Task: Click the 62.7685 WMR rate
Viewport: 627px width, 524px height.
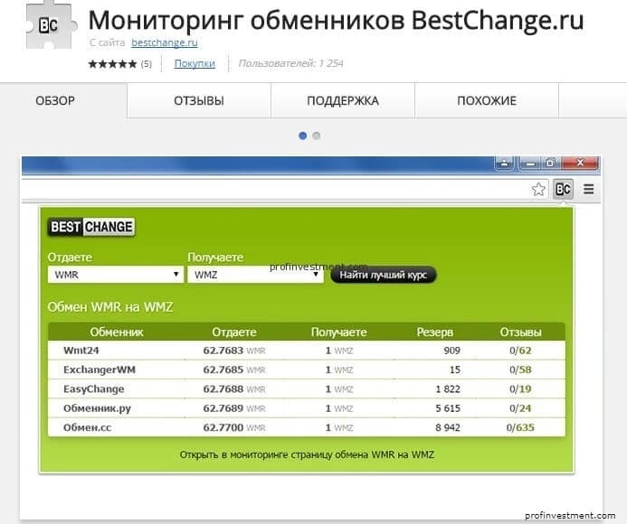Action: tap(234, 370)
